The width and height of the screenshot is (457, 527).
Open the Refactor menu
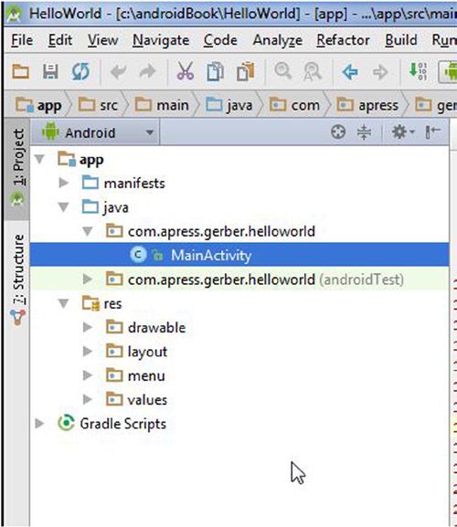click(343, 40)
